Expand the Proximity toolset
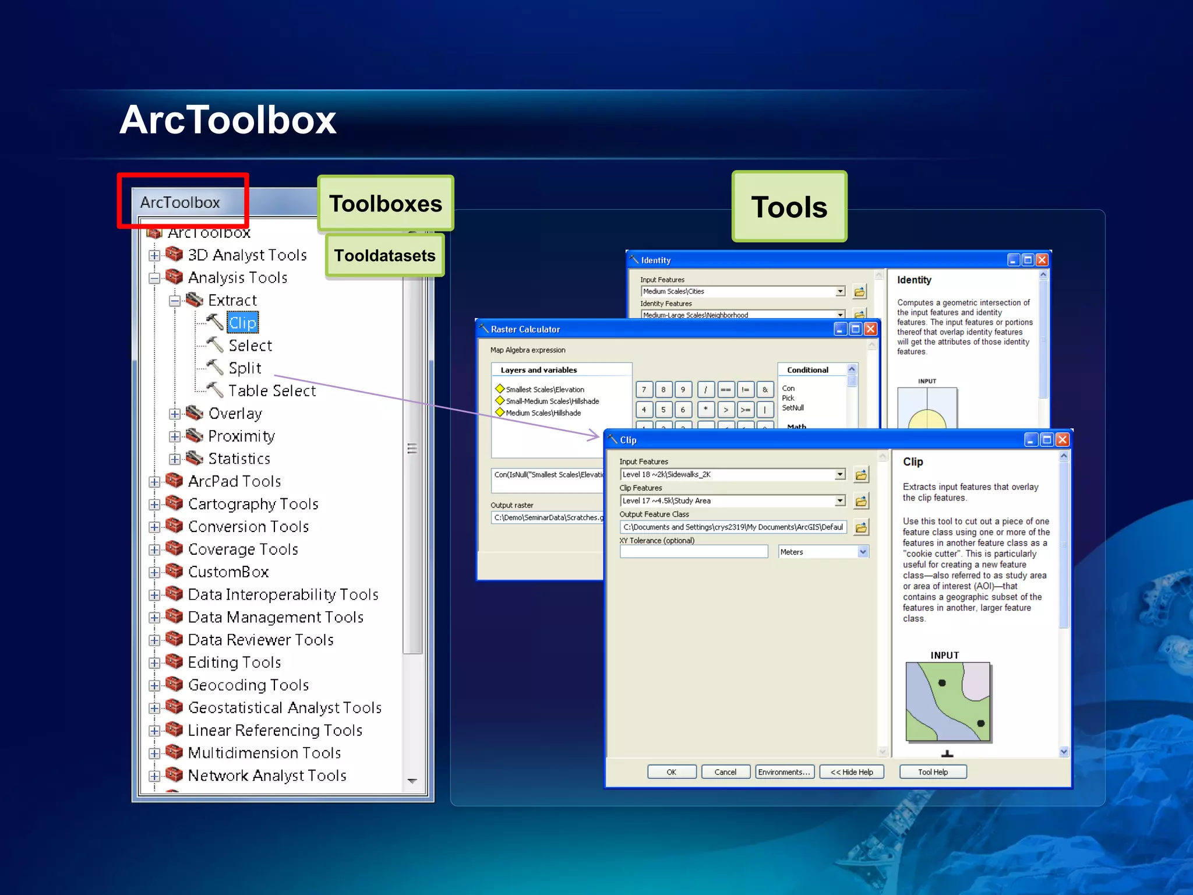The height and width of the screenshot is (895, 1193). pyautogui.click(x=175, y=436)
